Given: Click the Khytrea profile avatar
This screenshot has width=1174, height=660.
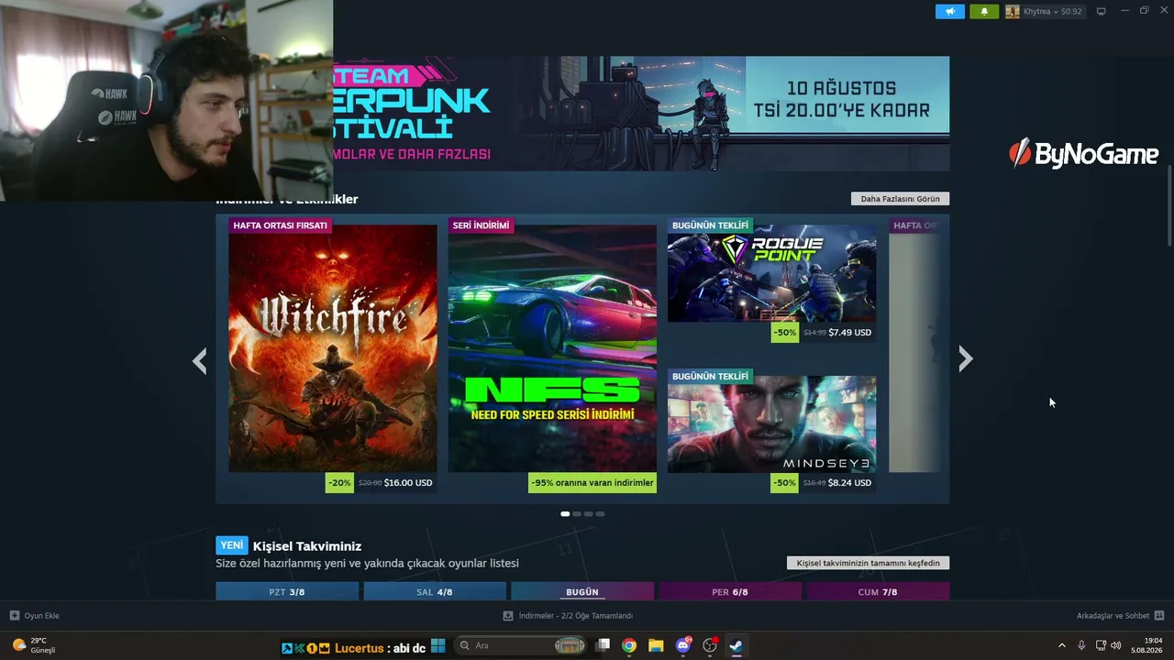Looking at the screenshot, I should click(x=1013, y=12).
